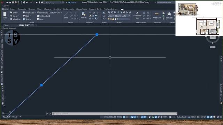The width and height of the screenshot is (223, 125).
Task: Select the middle blue grip on the line
Action: (41, 85)
